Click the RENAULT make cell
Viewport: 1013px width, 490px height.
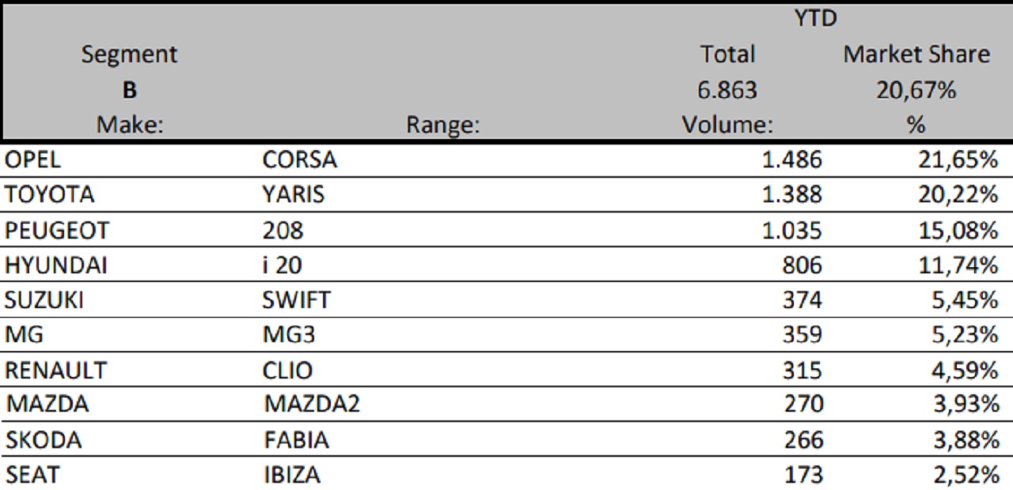55,370
